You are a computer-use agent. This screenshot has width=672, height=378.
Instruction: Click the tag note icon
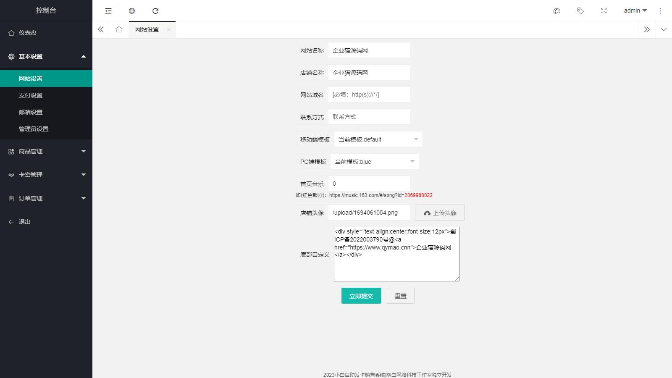tap(580, 11)
